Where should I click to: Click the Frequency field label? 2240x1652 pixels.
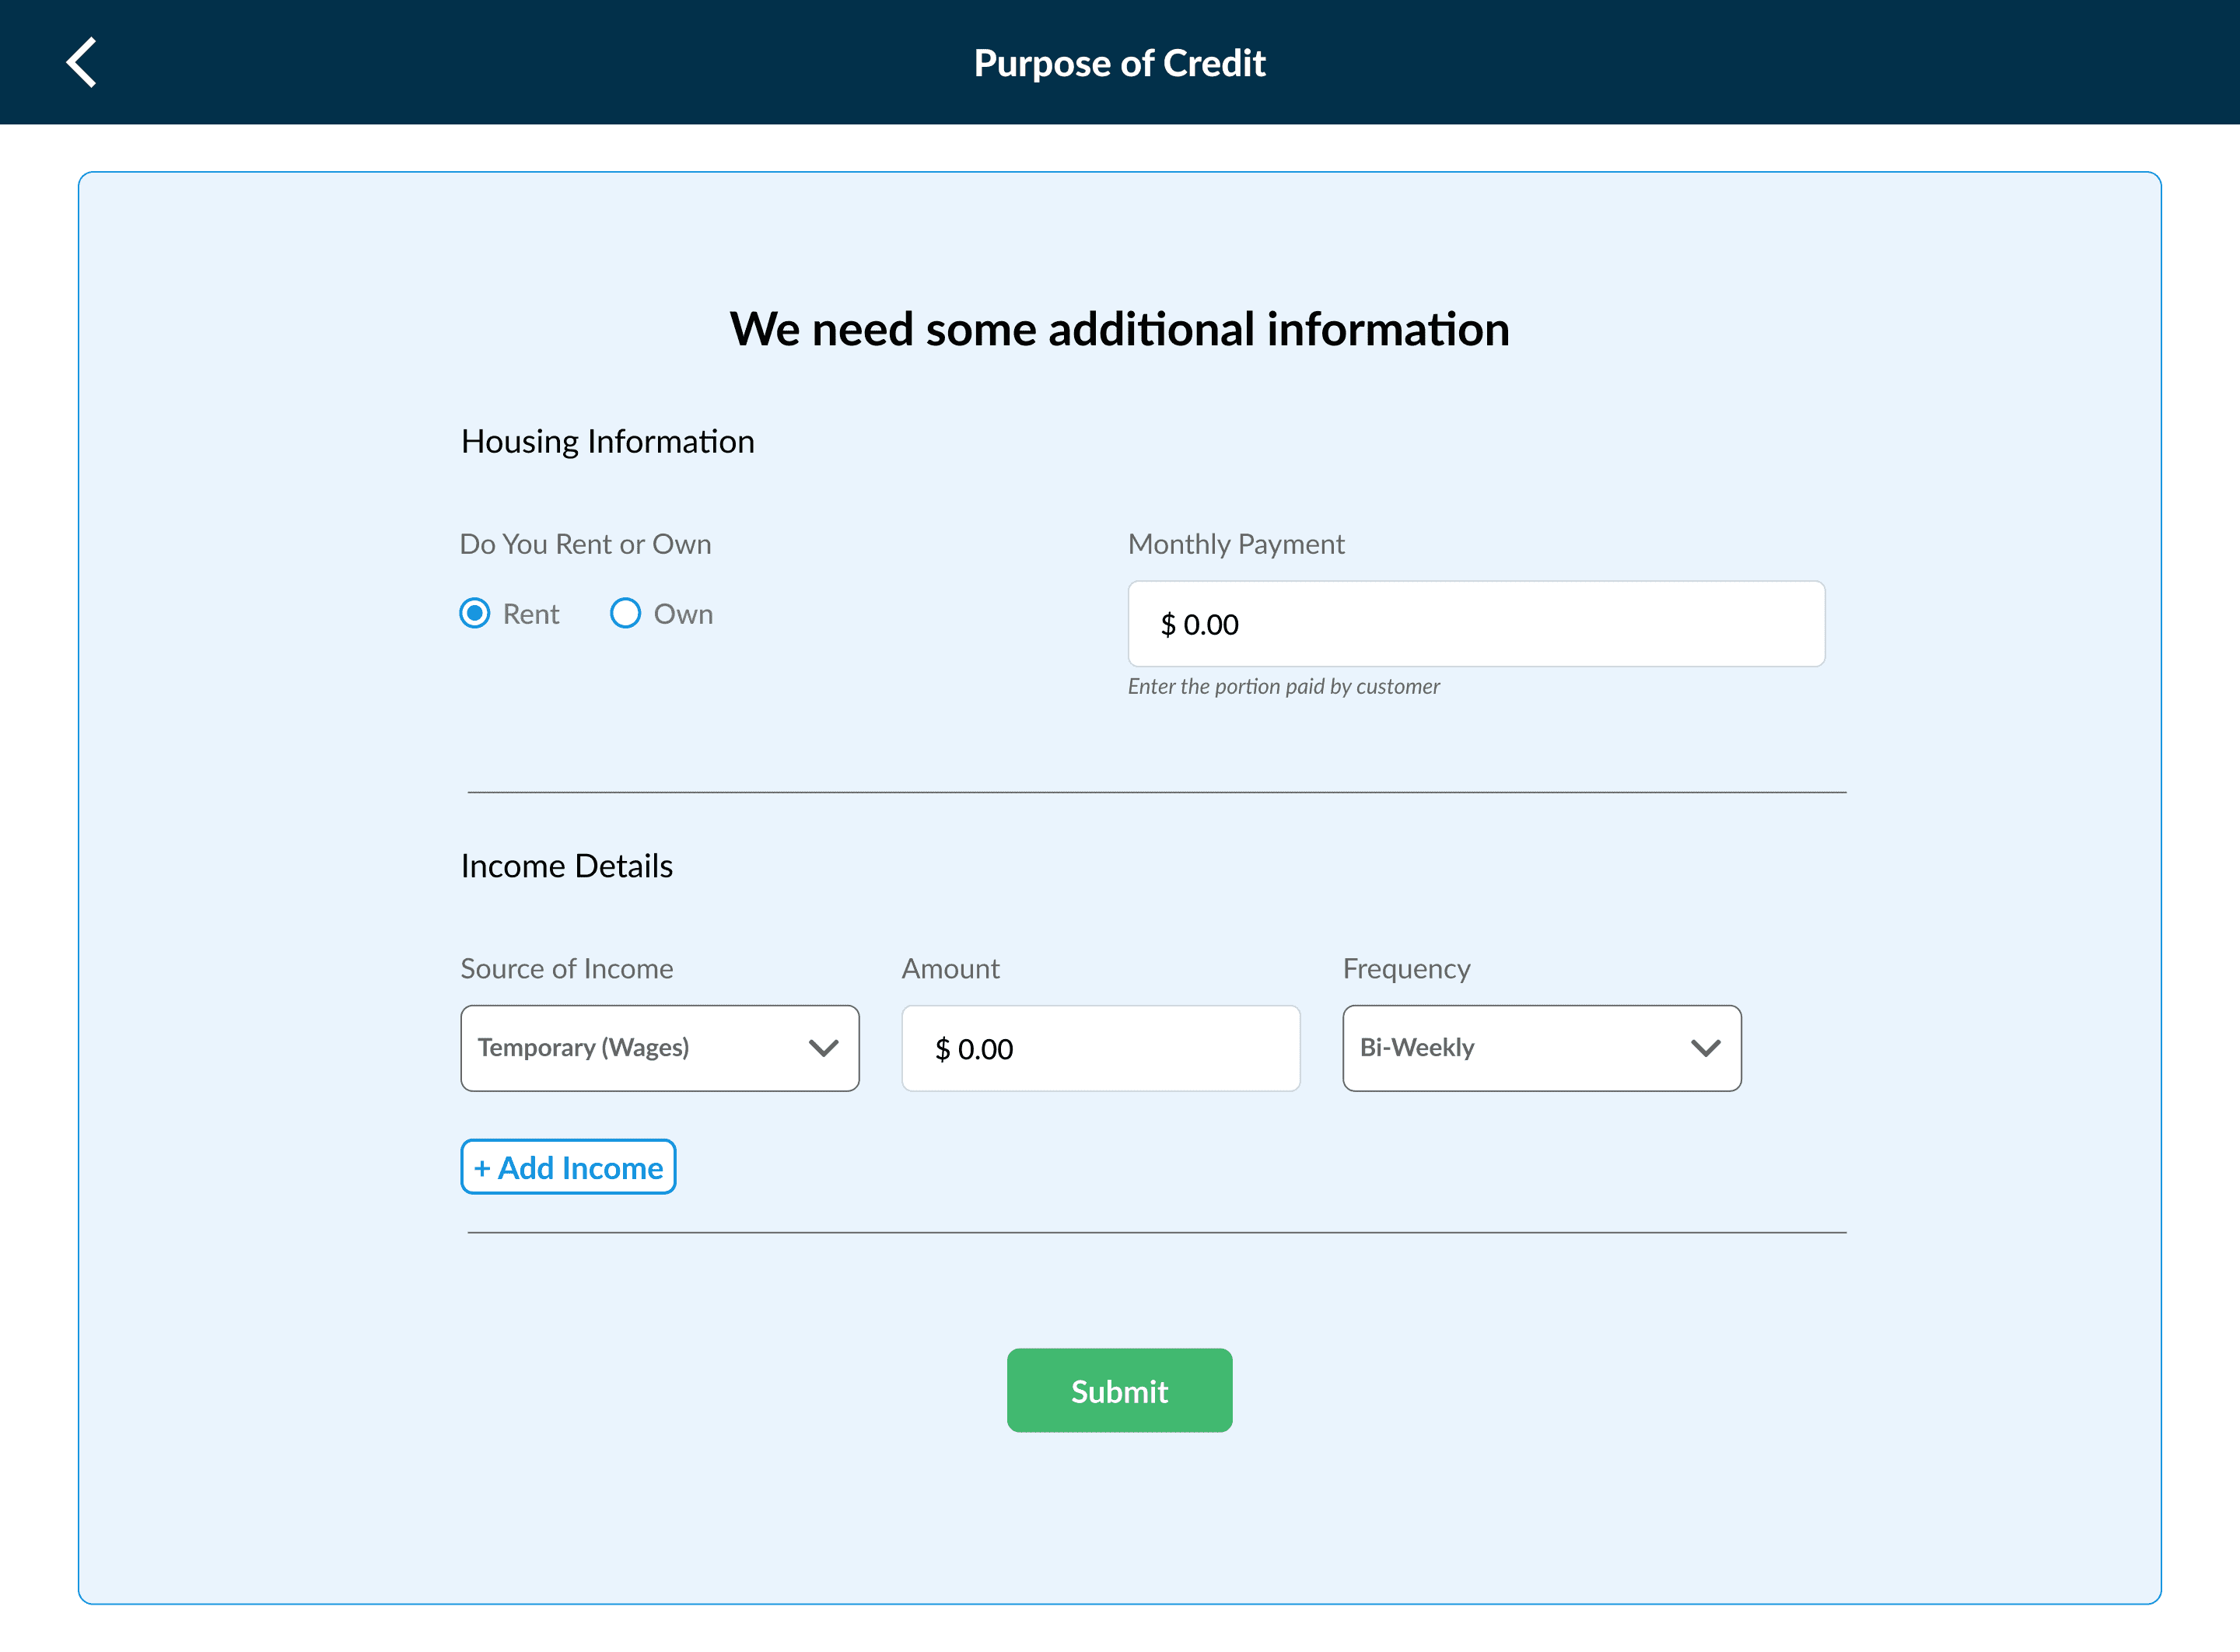click(1405, 968)
